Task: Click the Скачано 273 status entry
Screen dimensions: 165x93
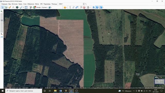Action: click(65, 88)
